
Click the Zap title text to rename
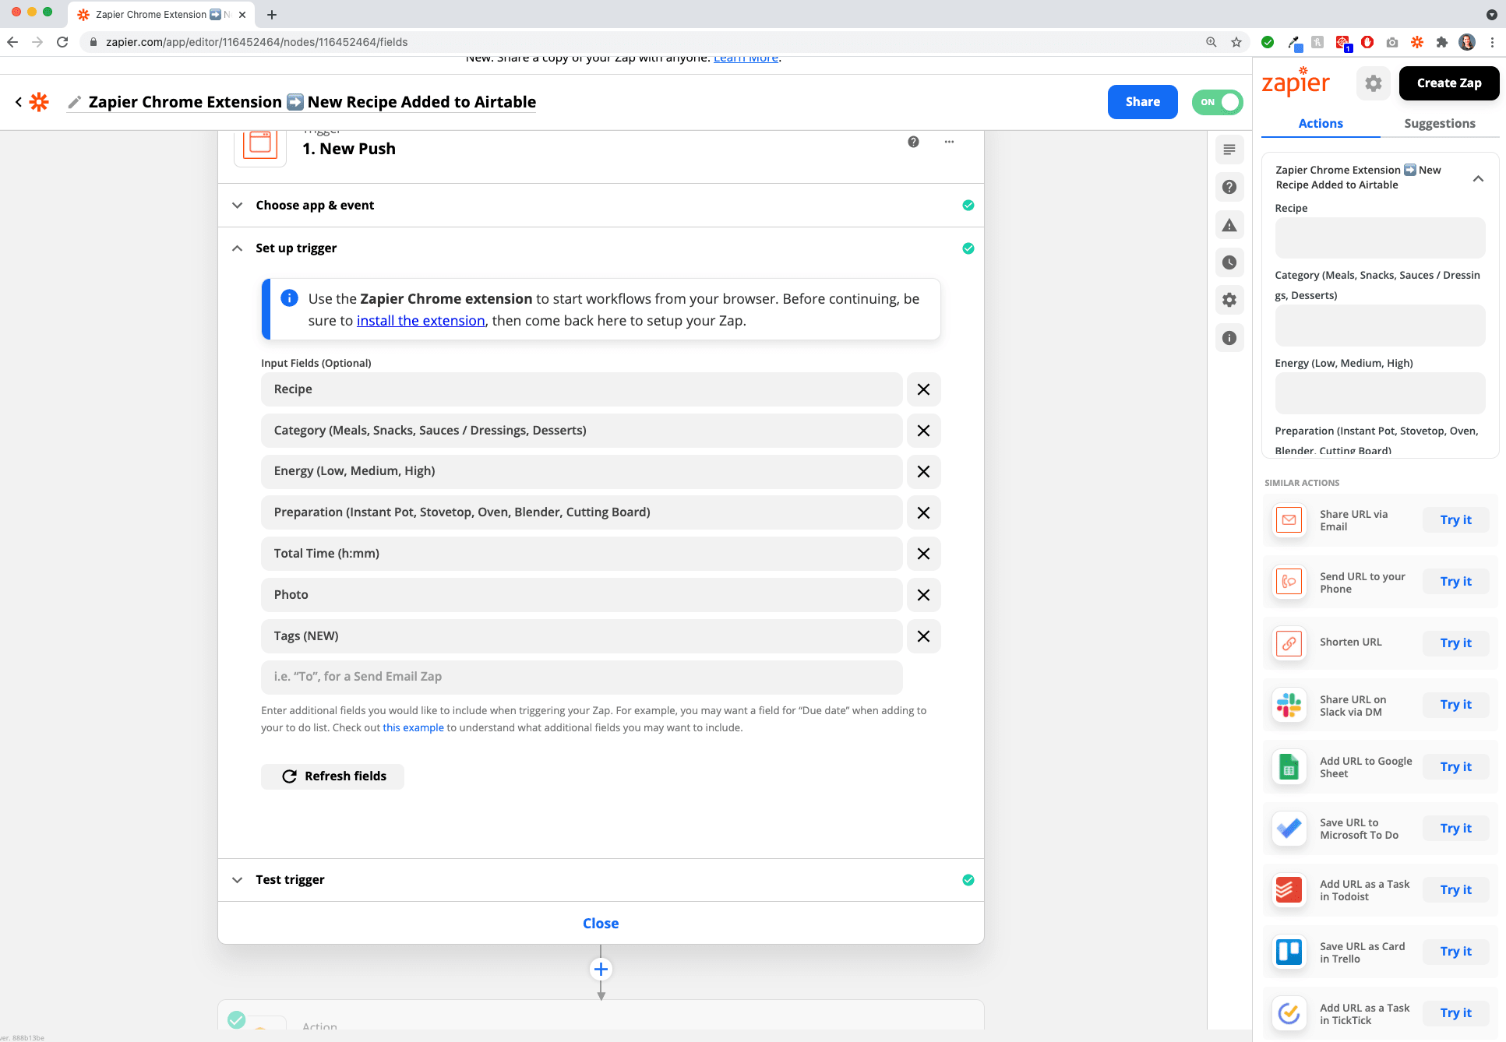click(312, 102)
